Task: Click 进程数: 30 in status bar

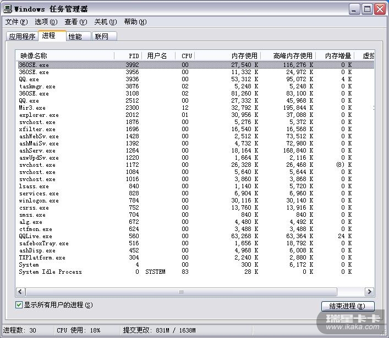Action: click(x=20, y=330)
